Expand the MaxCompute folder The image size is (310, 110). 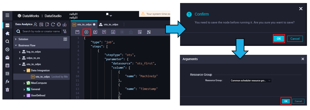point(24,83)
